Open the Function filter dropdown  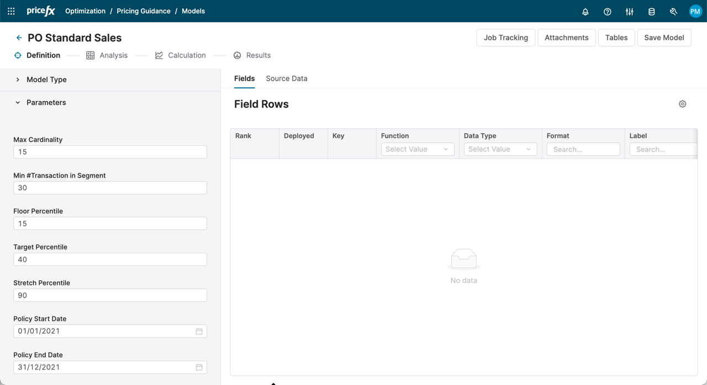[x=417, y=149]
